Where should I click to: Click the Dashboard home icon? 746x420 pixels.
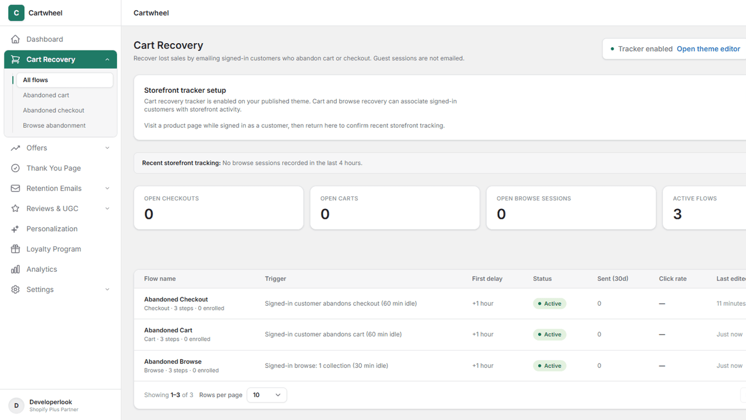(x=16, y=39)
